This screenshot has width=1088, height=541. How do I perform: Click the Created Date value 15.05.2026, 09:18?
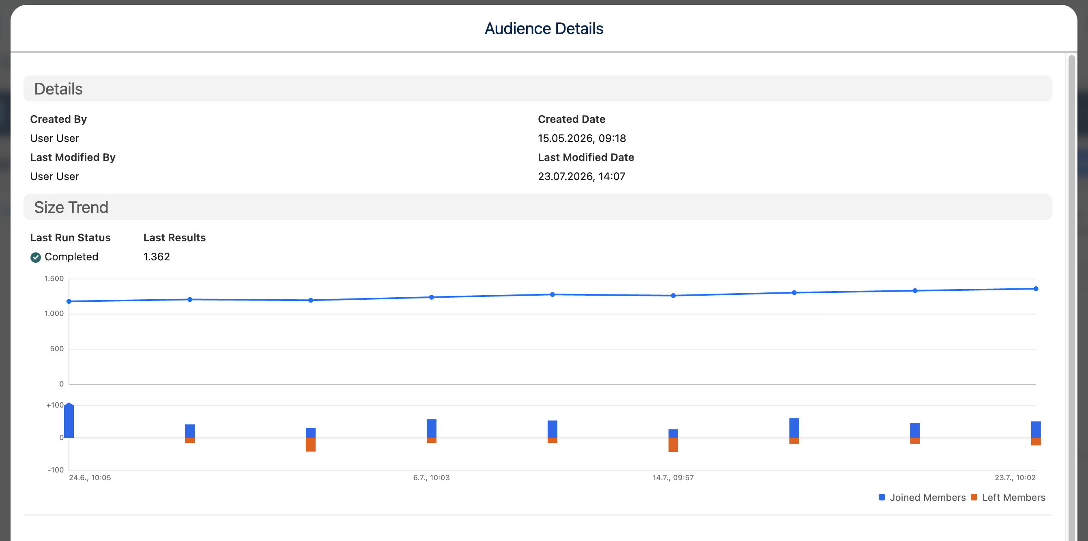[x=582, y=138]
